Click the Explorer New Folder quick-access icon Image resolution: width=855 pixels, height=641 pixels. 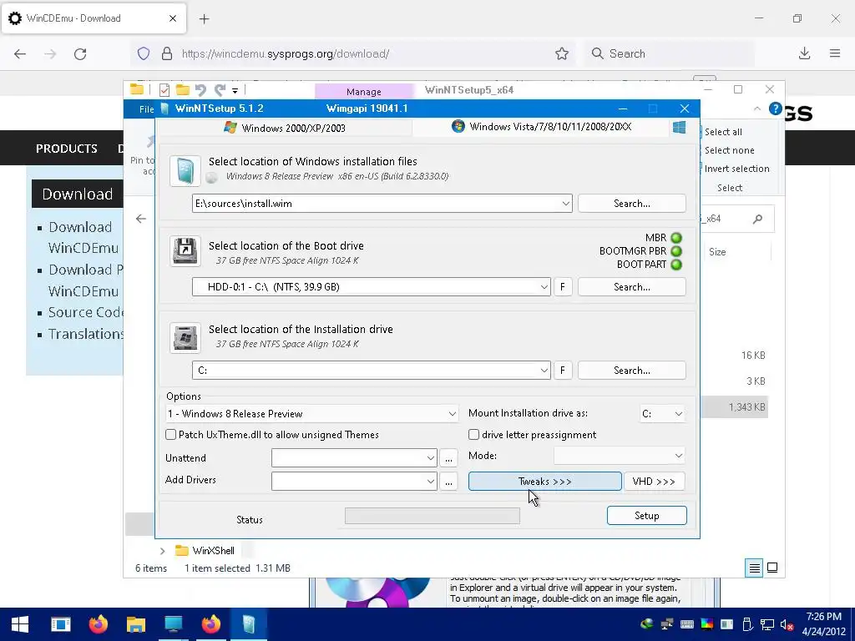pos(183,90)
